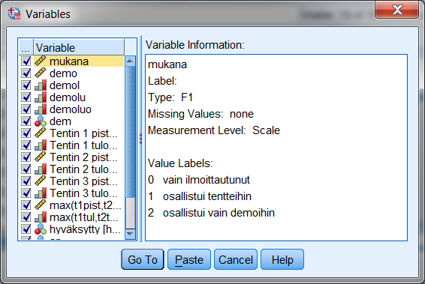Viewport: 425px width, 284px height.
Task: Click the splitter handle between panes
Action: pyautogui.click(x=140, y=139)
